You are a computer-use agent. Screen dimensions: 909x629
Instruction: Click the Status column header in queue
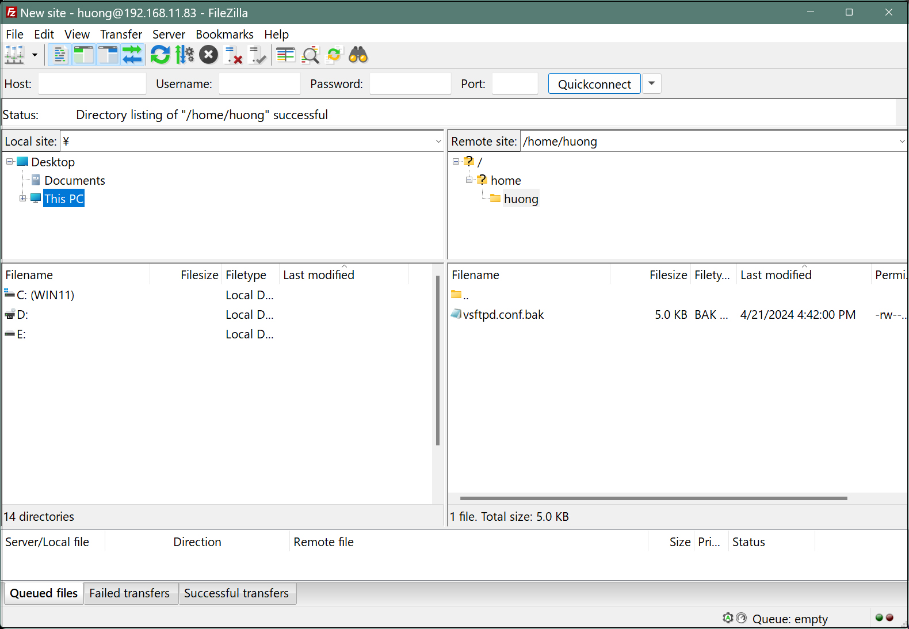coord(771,542)
